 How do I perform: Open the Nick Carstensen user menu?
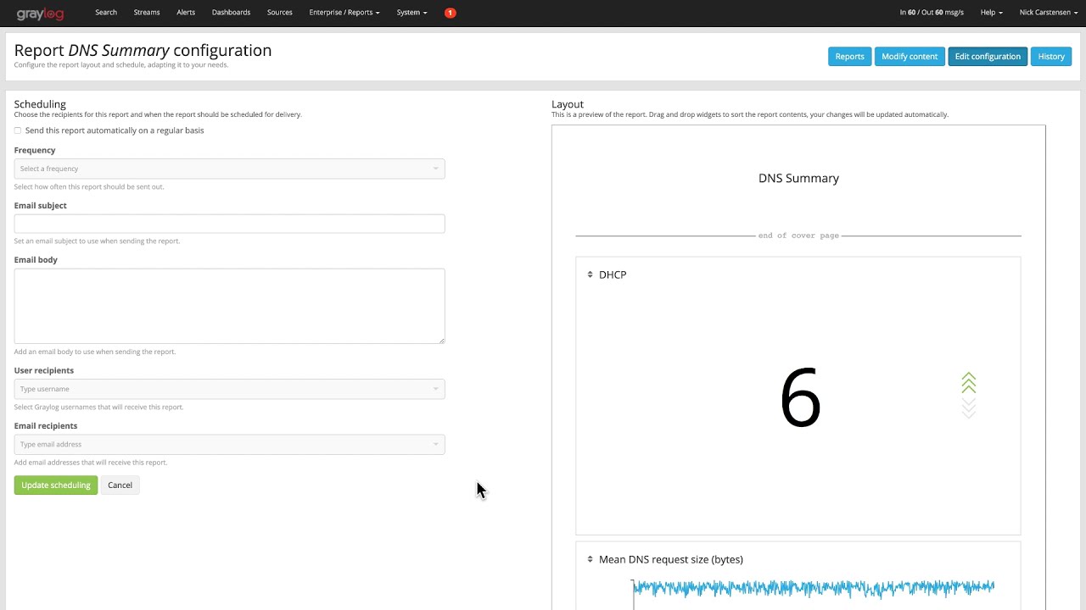tap(1049, 13)
